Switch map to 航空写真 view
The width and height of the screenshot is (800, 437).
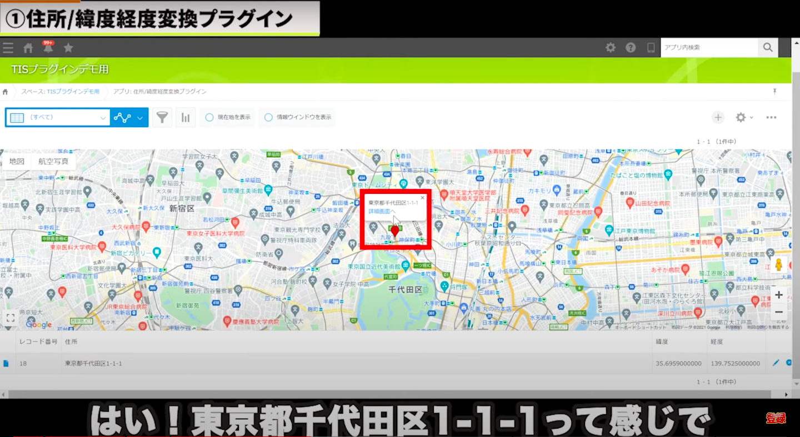53,161
